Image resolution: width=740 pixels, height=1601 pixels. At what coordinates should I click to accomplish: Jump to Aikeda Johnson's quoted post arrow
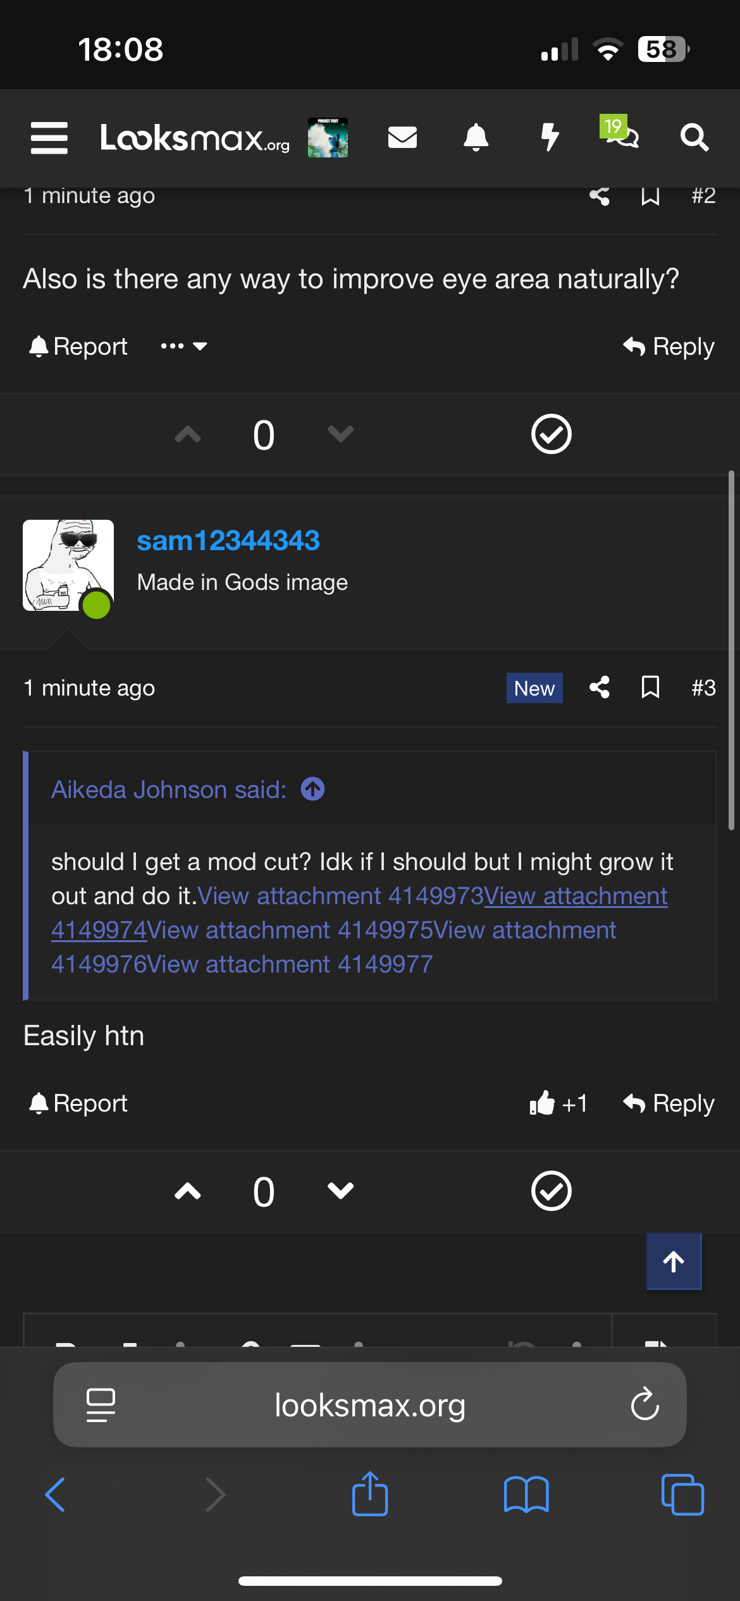pos(312,789)
